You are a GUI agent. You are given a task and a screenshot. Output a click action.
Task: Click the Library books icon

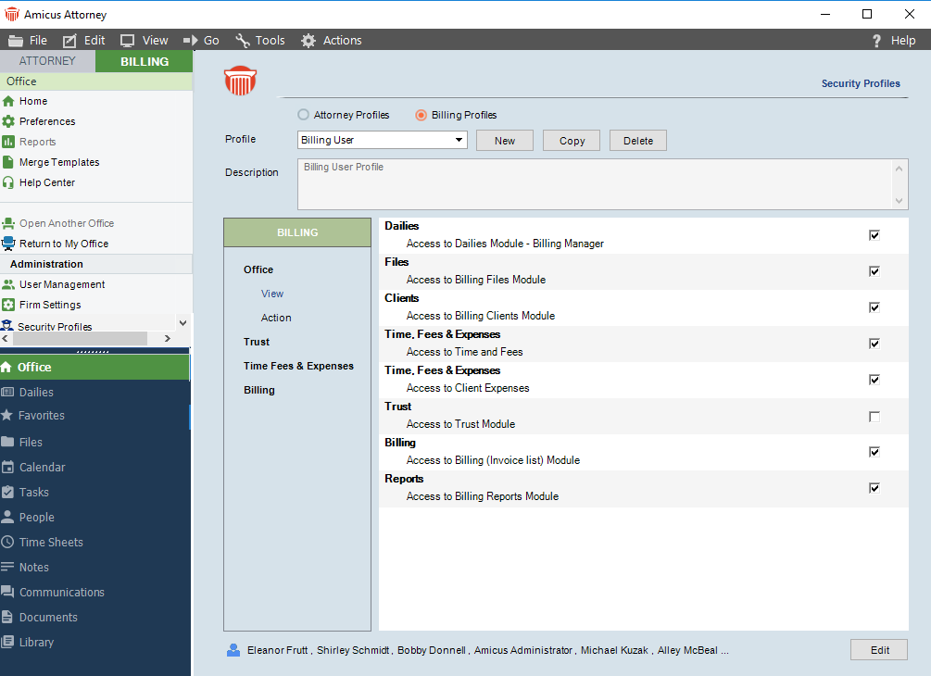(x=7, y=642)
